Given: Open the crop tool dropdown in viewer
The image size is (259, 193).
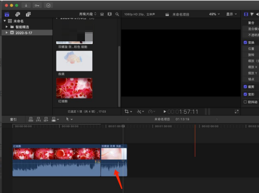Looking at the screenshot, I should (x=128, y=112).
